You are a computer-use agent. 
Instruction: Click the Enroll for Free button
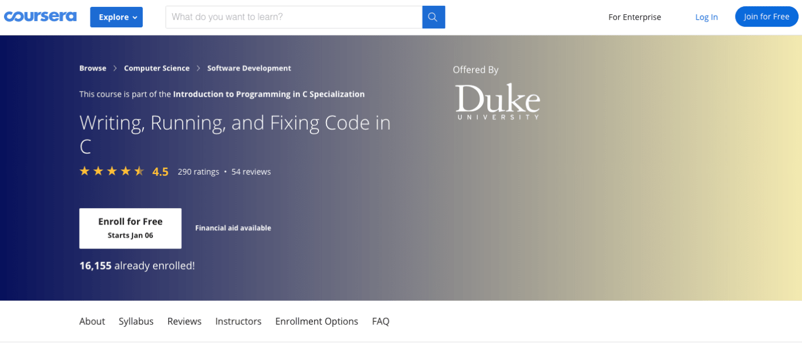click(x=130, y=228)
